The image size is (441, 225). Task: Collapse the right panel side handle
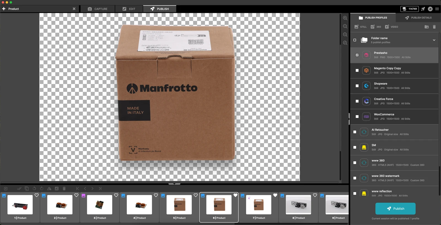click(x=349, y=119)
